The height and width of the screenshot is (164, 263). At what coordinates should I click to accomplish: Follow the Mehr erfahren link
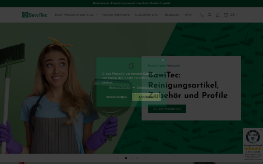(x=120, y=87)
